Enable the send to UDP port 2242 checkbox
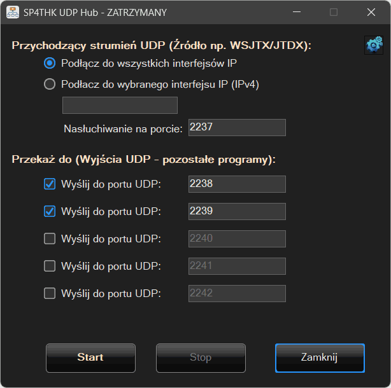This screenshot has width=391, height=388. 50,293
